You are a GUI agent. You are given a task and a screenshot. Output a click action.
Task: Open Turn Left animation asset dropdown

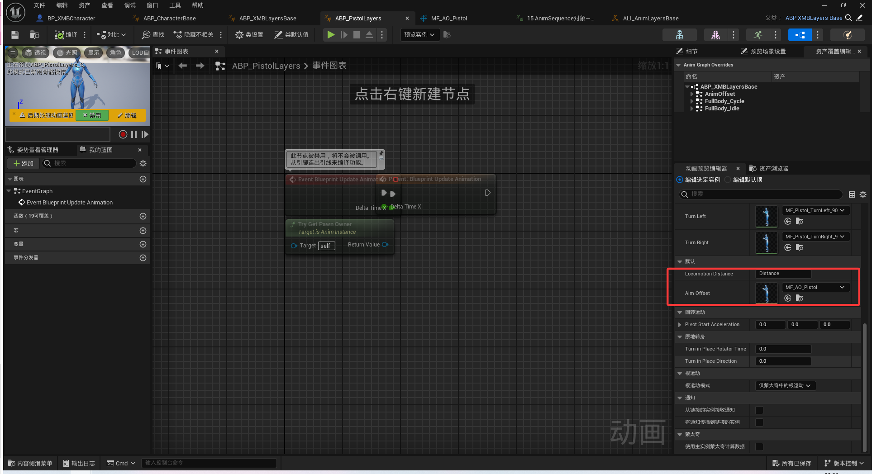815,211
